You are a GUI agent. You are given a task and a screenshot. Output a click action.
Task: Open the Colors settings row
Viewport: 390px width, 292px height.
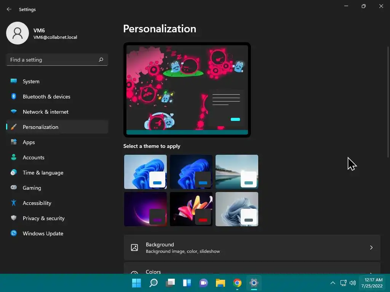(x=252, y=268)
